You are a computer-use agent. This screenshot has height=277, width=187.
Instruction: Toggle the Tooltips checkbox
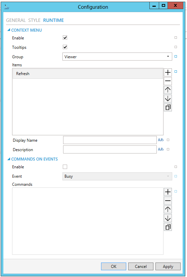tap(65, 47)
